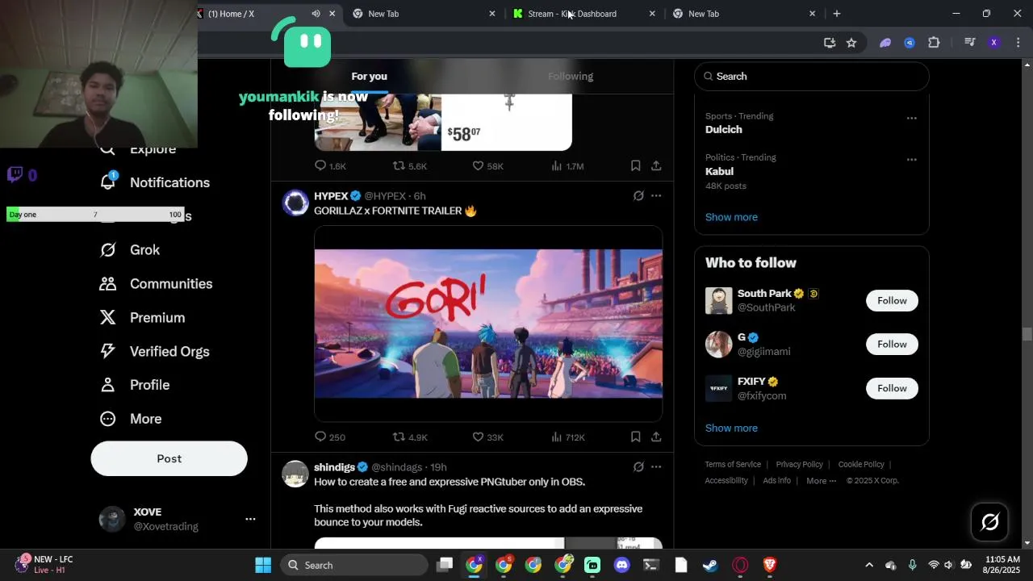
Task: Repost the HYPEX Gorillaz post
Action: (399, 437)
